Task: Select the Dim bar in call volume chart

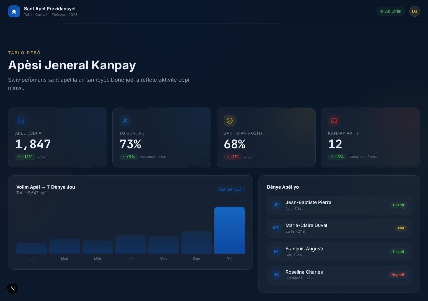Action: coord(229,230)
